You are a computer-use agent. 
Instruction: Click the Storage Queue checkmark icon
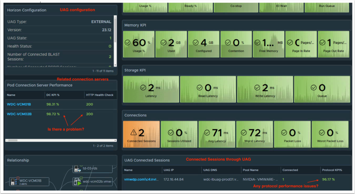314,88
